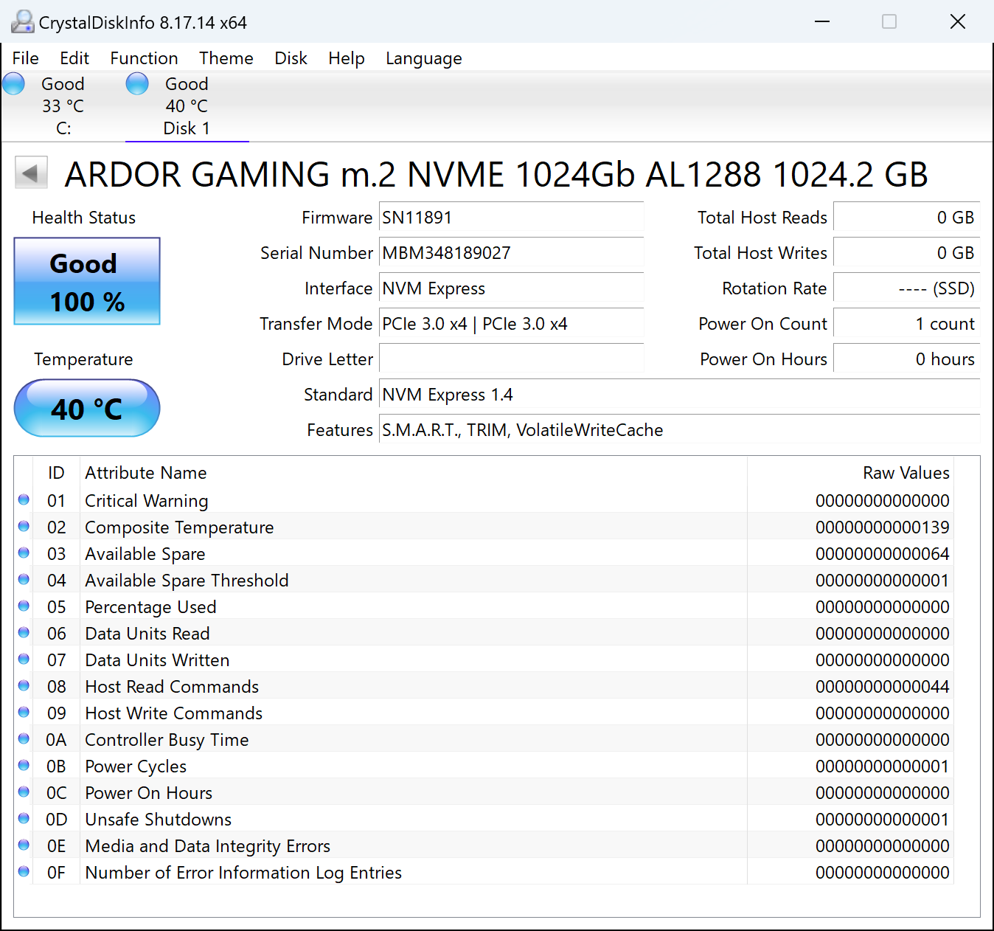Viewport: 994px width, 931px height.
Task: Click the Composite Temperature attribute name
Action: tap(179, 527)
